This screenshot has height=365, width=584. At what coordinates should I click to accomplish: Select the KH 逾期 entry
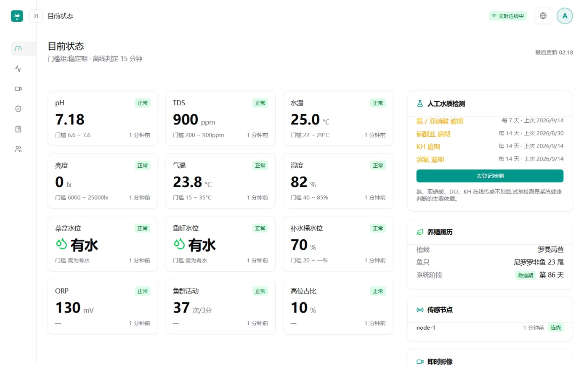[x=490, y=147]
